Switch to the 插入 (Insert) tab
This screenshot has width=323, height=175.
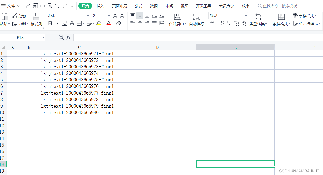(x=100, y=6)
